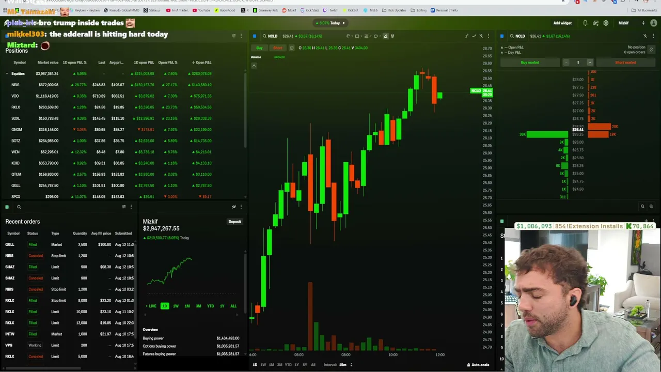Open account widget three-dot menu
This screenshot has width=661, height=372.
coord(241,207)
